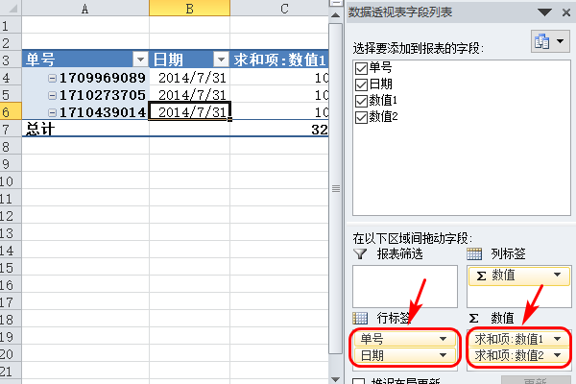Image resolution: width=576 pixels, height=384 pixels.
Task: Click the date cell in row 4
Action: click(x=189, y=78)
